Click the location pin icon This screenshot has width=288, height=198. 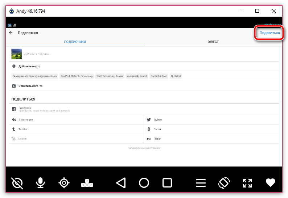tap(14, 66)
